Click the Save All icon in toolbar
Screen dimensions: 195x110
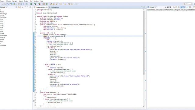pos(5,4)
